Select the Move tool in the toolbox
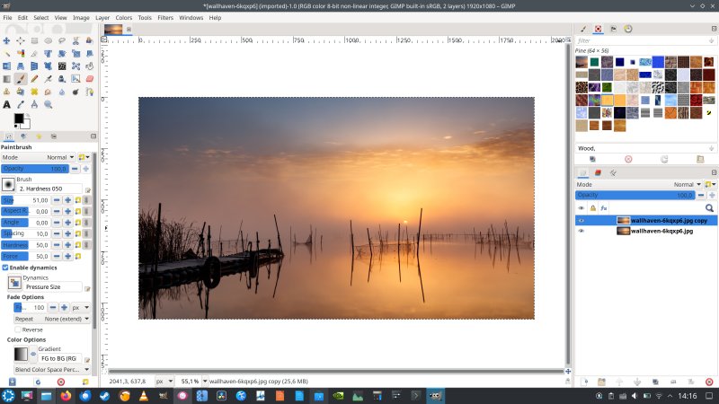This screenshot has width=719, height=404. pos(6,40)
